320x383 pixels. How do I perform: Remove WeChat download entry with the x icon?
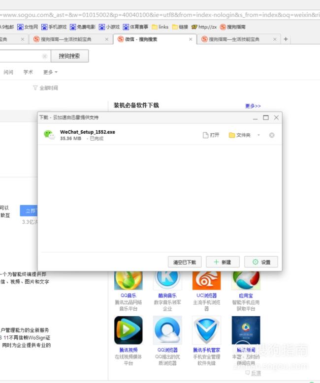(272, 135)
